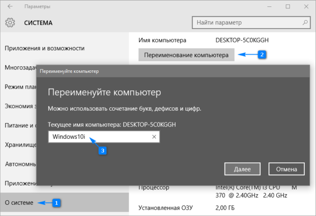Click 'Текущее имя компьютера' text line
This screenshot has height=216, width=316.
point(112,124)
